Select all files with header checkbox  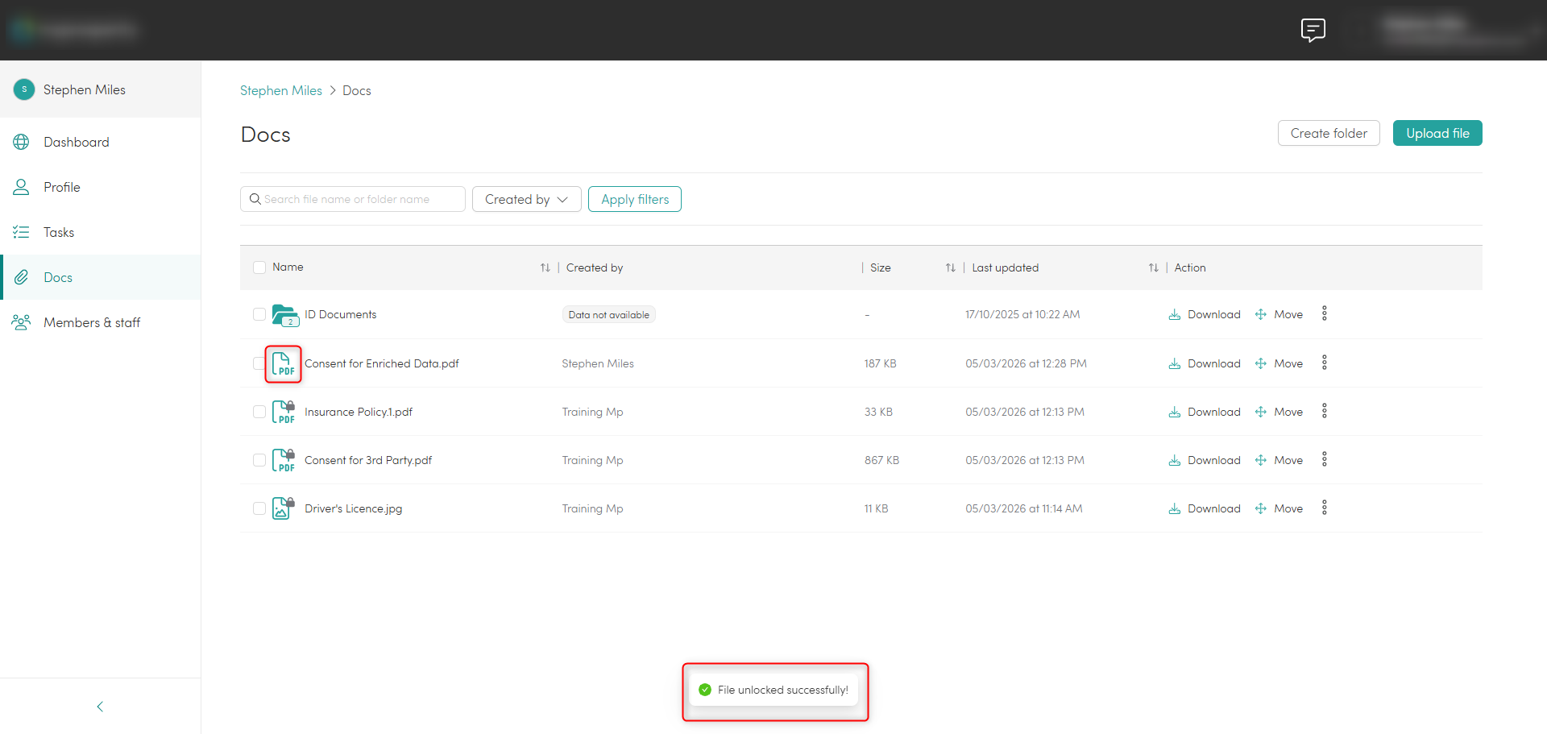[x=259, y=267]
